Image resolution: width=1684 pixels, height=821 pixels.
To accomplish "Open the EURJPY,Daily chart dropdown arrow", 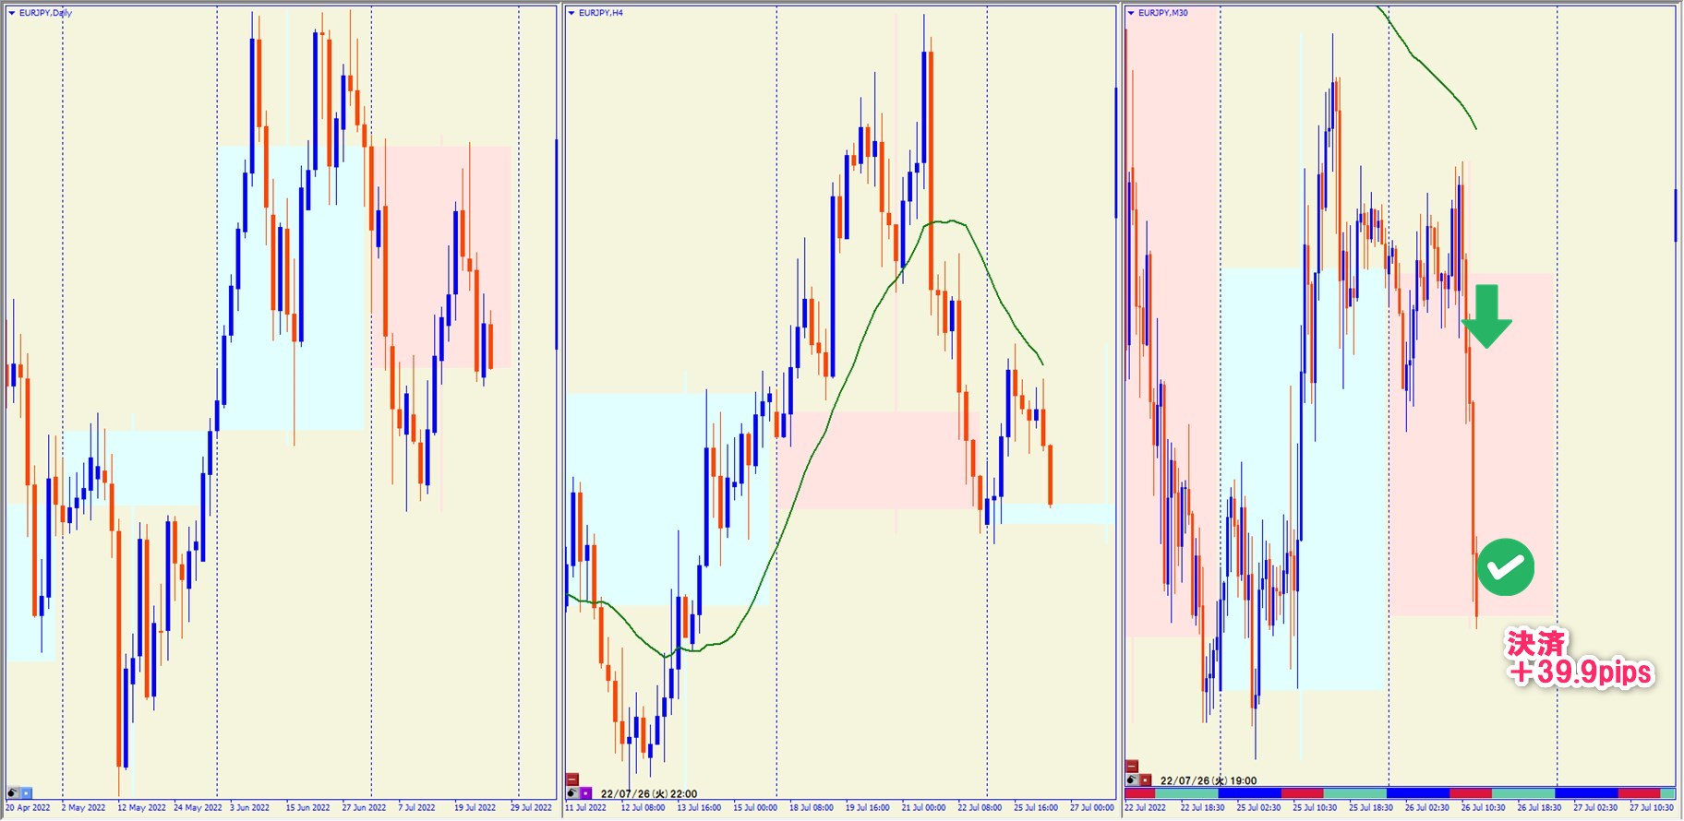I will point(11,13).
